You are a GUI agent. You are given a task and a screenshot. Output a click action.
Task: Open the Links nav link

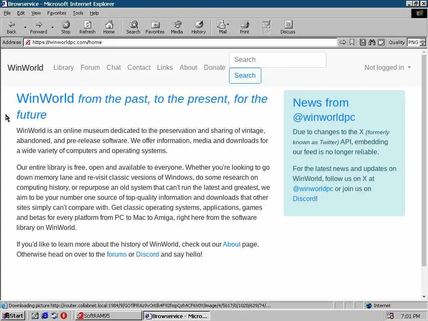tap(165, 67)
